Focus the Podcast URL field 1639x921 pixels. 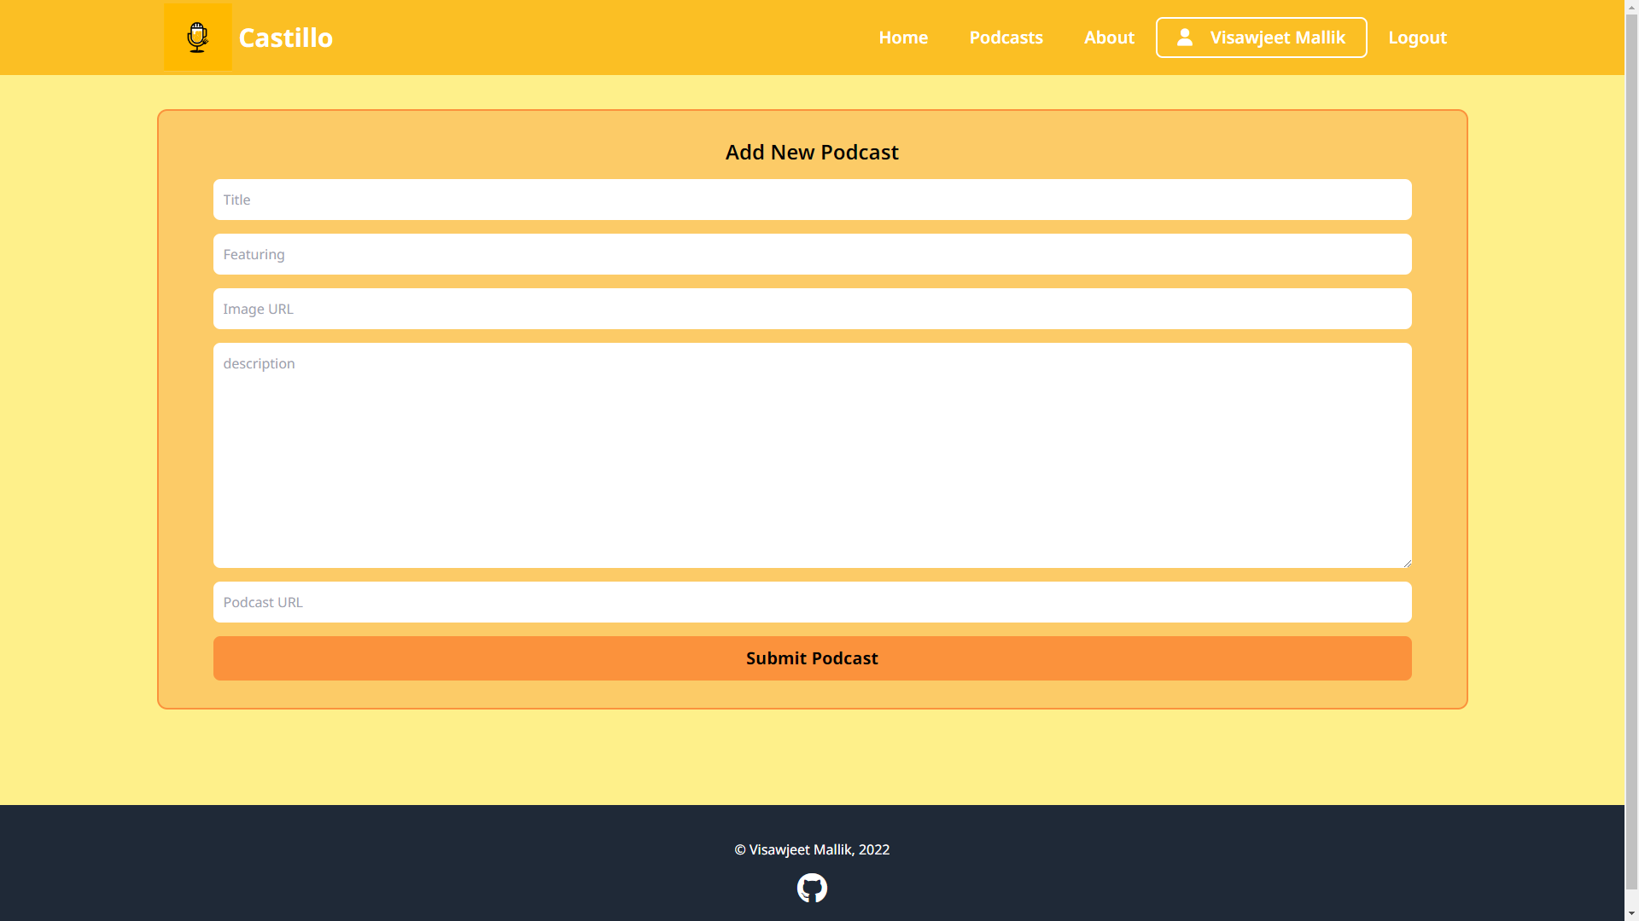tap(812, 601)
